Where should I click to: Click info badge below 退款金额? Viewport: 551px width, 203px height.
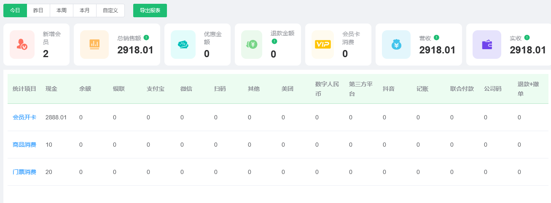coord(274,41)
